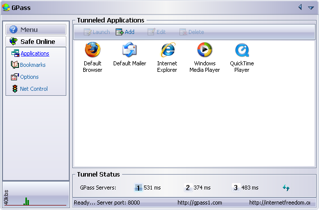Click the blue question mark Menu icon
Viewport: 319px width, 210px height.
pyautogui.click(x=13, y=29)
